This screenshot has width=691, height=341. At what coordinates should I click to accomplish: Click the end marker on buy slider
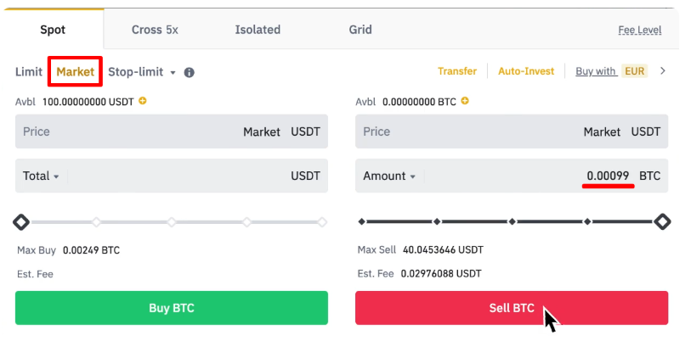click(322, 222)
